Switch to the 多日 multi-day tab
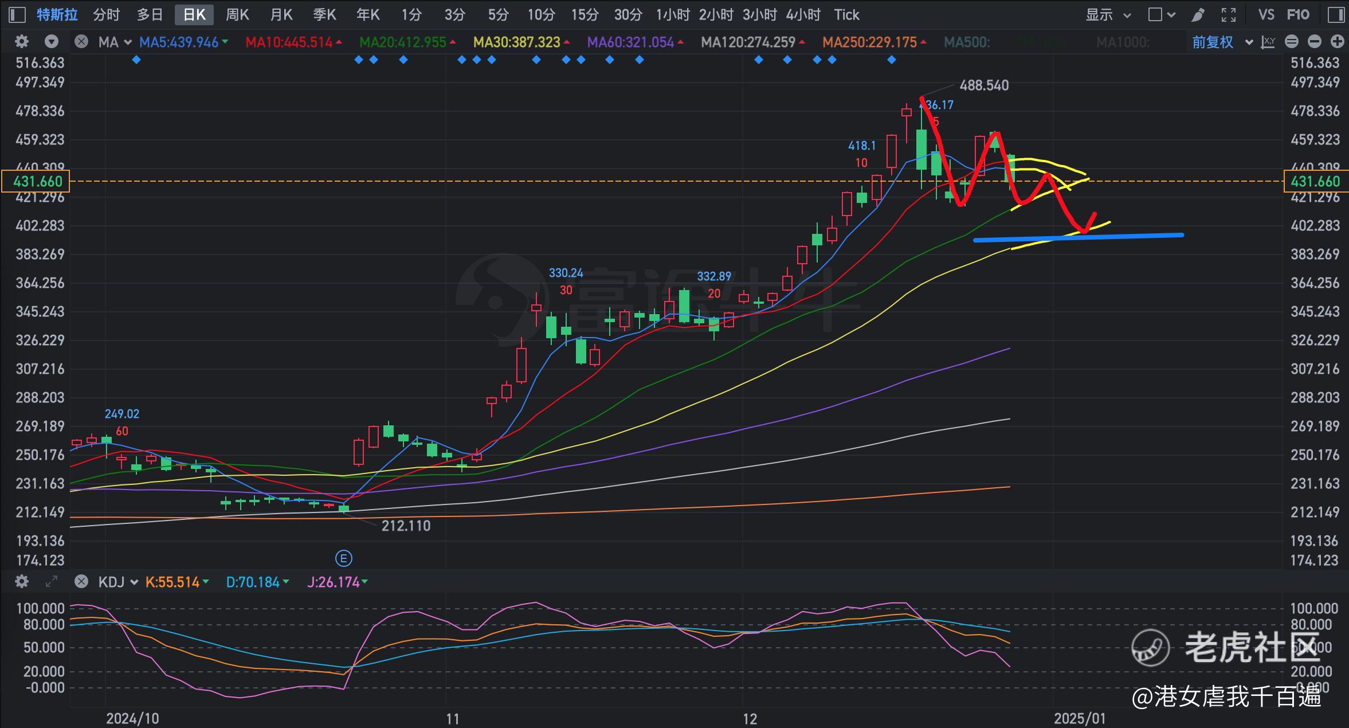1349x728 pixels. [150, 15]
